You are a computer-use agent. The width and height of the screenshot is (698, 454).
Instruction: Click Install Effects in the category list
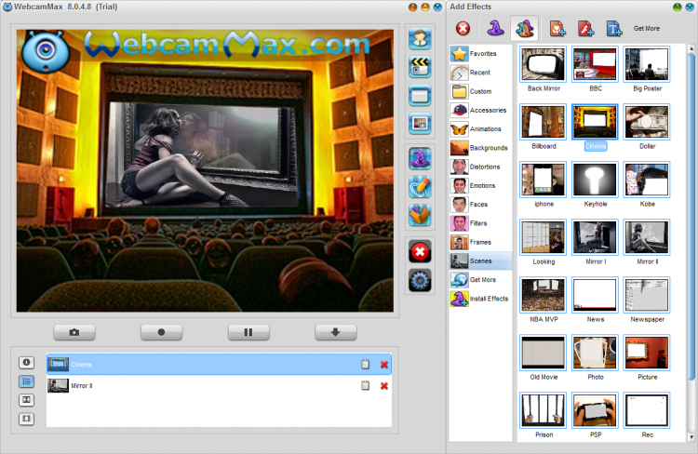point(480,299)
